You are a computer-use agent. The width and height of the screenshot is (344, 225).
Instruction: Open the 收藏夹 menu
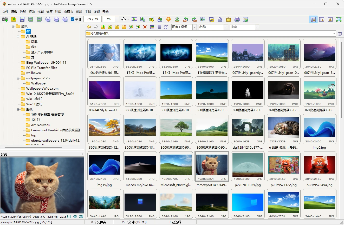coord(69,12)
